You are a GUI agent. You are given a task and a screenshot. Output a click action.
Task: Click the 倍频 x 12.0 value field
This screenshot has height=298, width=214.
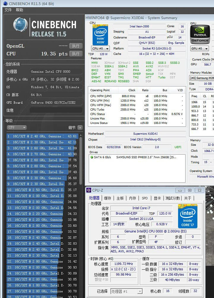click(x=123, y=269)
